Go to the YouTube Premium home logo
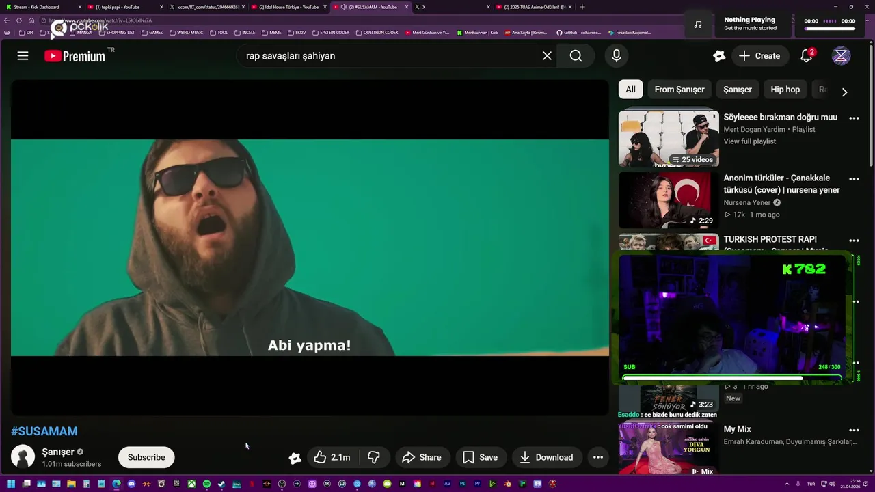Image resolution: width=875 pixels, height=492 pixels. [x=75, y=56]
